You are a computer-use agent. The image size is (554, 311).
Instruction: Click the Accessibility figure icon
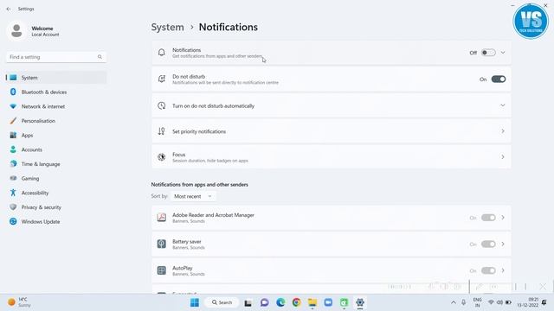coord(13,193)
